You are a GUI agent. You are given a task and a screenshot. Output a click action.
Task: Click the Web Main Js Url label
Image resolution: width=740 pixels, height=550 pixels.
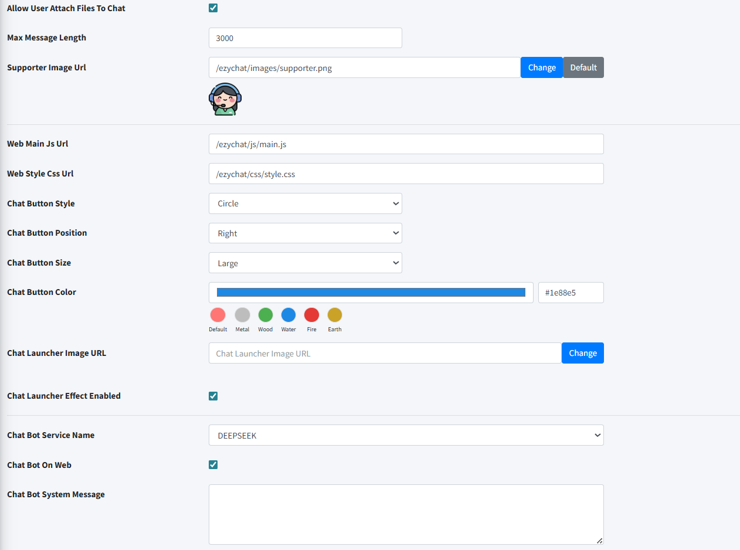(38, 144)
